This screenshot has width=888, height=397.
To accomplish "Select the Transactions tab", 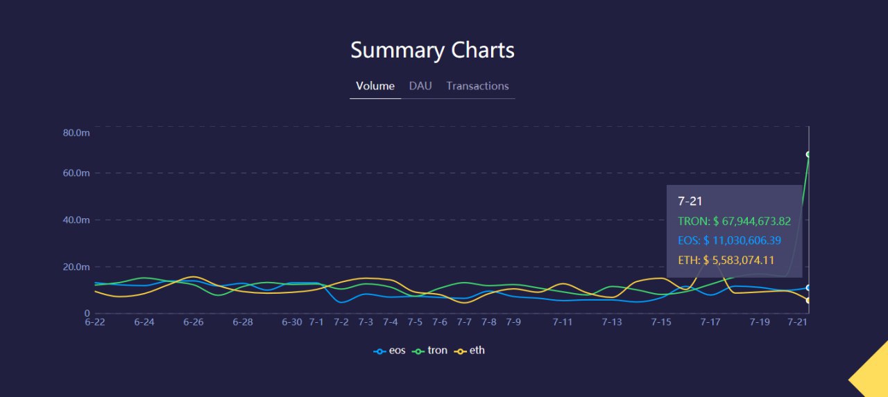I will [477, 86].
